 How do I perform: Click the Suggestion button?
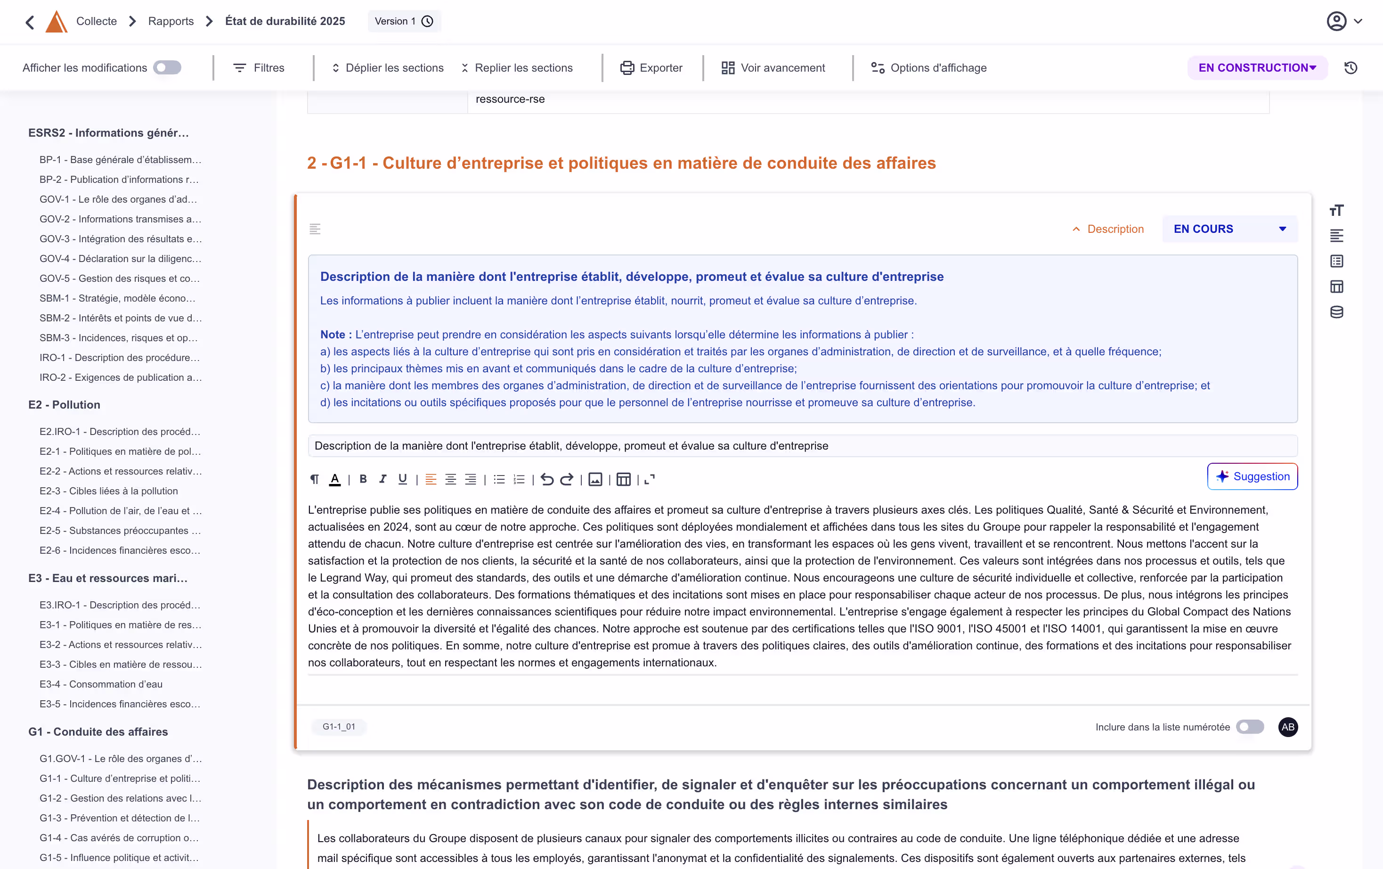click(1252, 476)
